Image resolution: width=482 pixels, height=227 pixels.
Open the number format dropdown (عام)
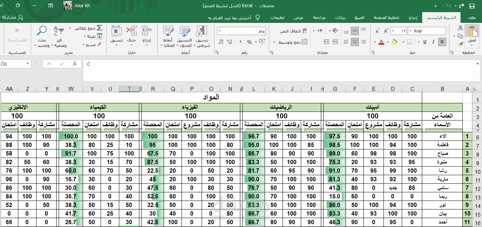(x=219, y=31)
